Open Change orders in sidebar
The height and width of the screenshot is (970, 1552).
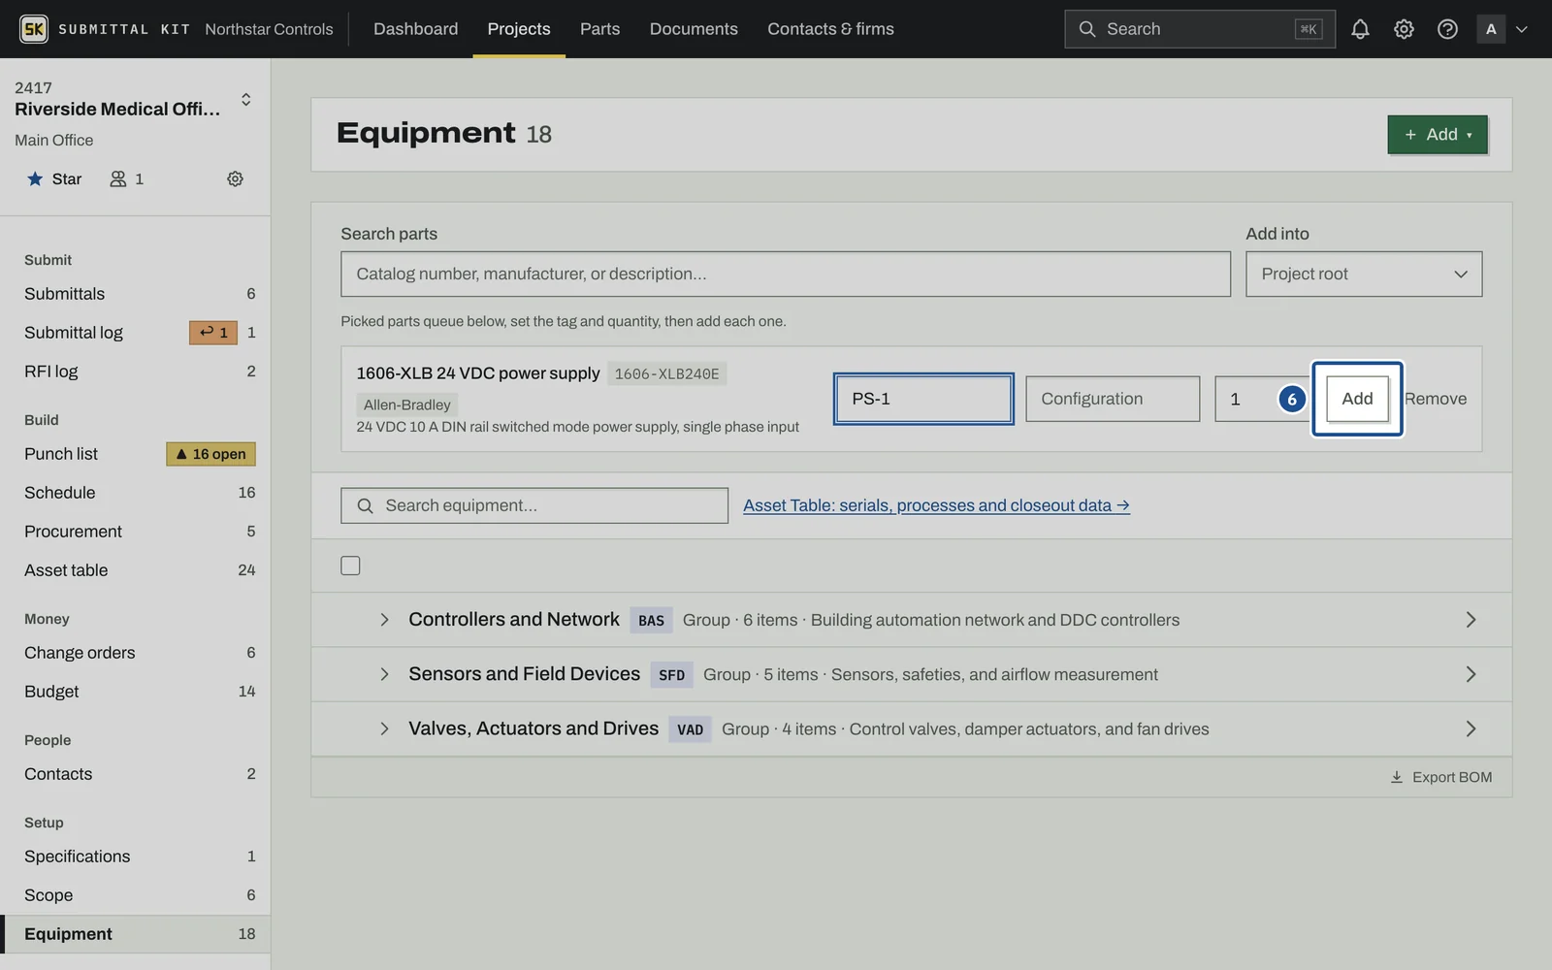[136, 653]
